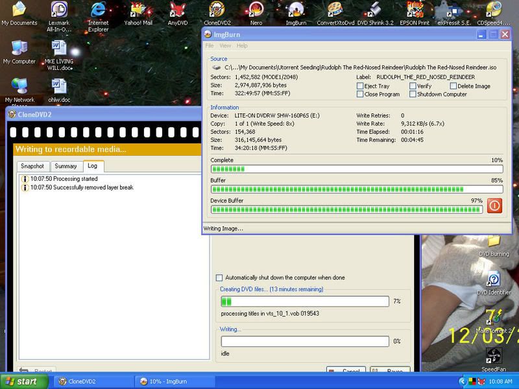Click the Time Remaining value 00:04:45

(x=412, y=140)
